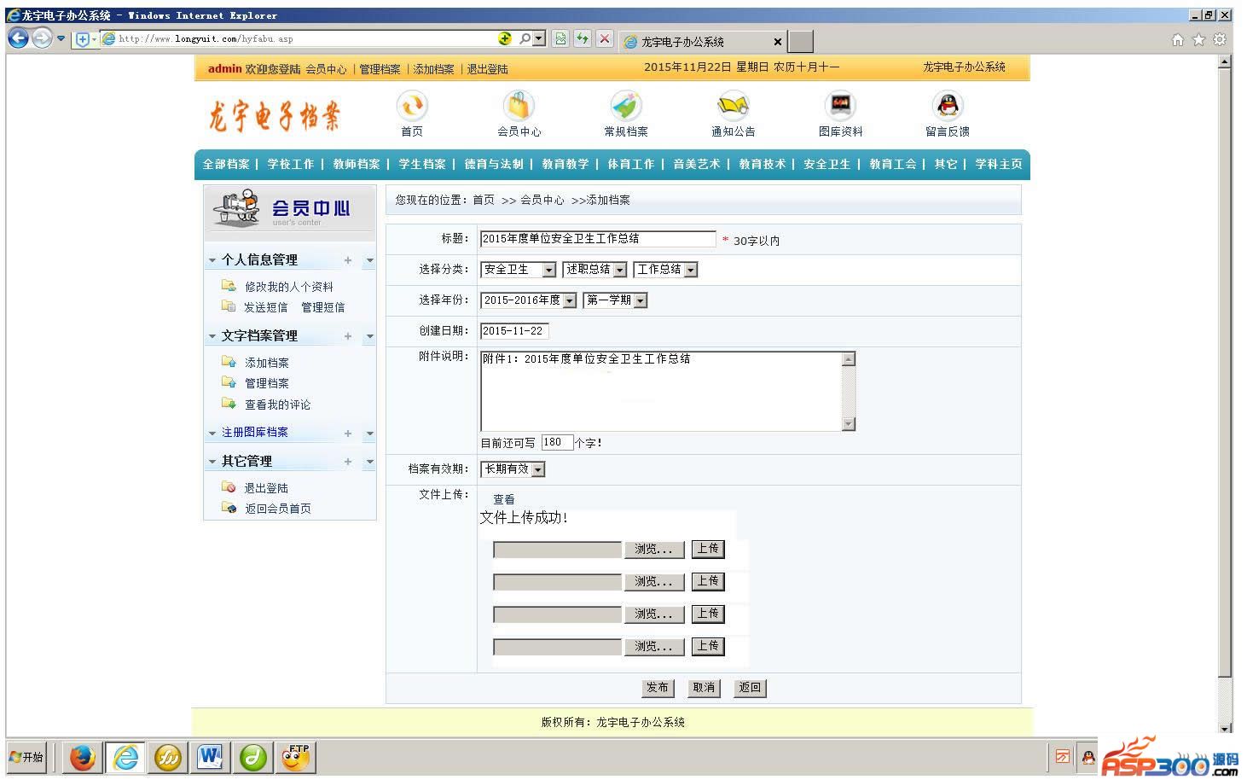Open the 教师档案 menu item
The image size is (1247, 780).
pos(357,165)
